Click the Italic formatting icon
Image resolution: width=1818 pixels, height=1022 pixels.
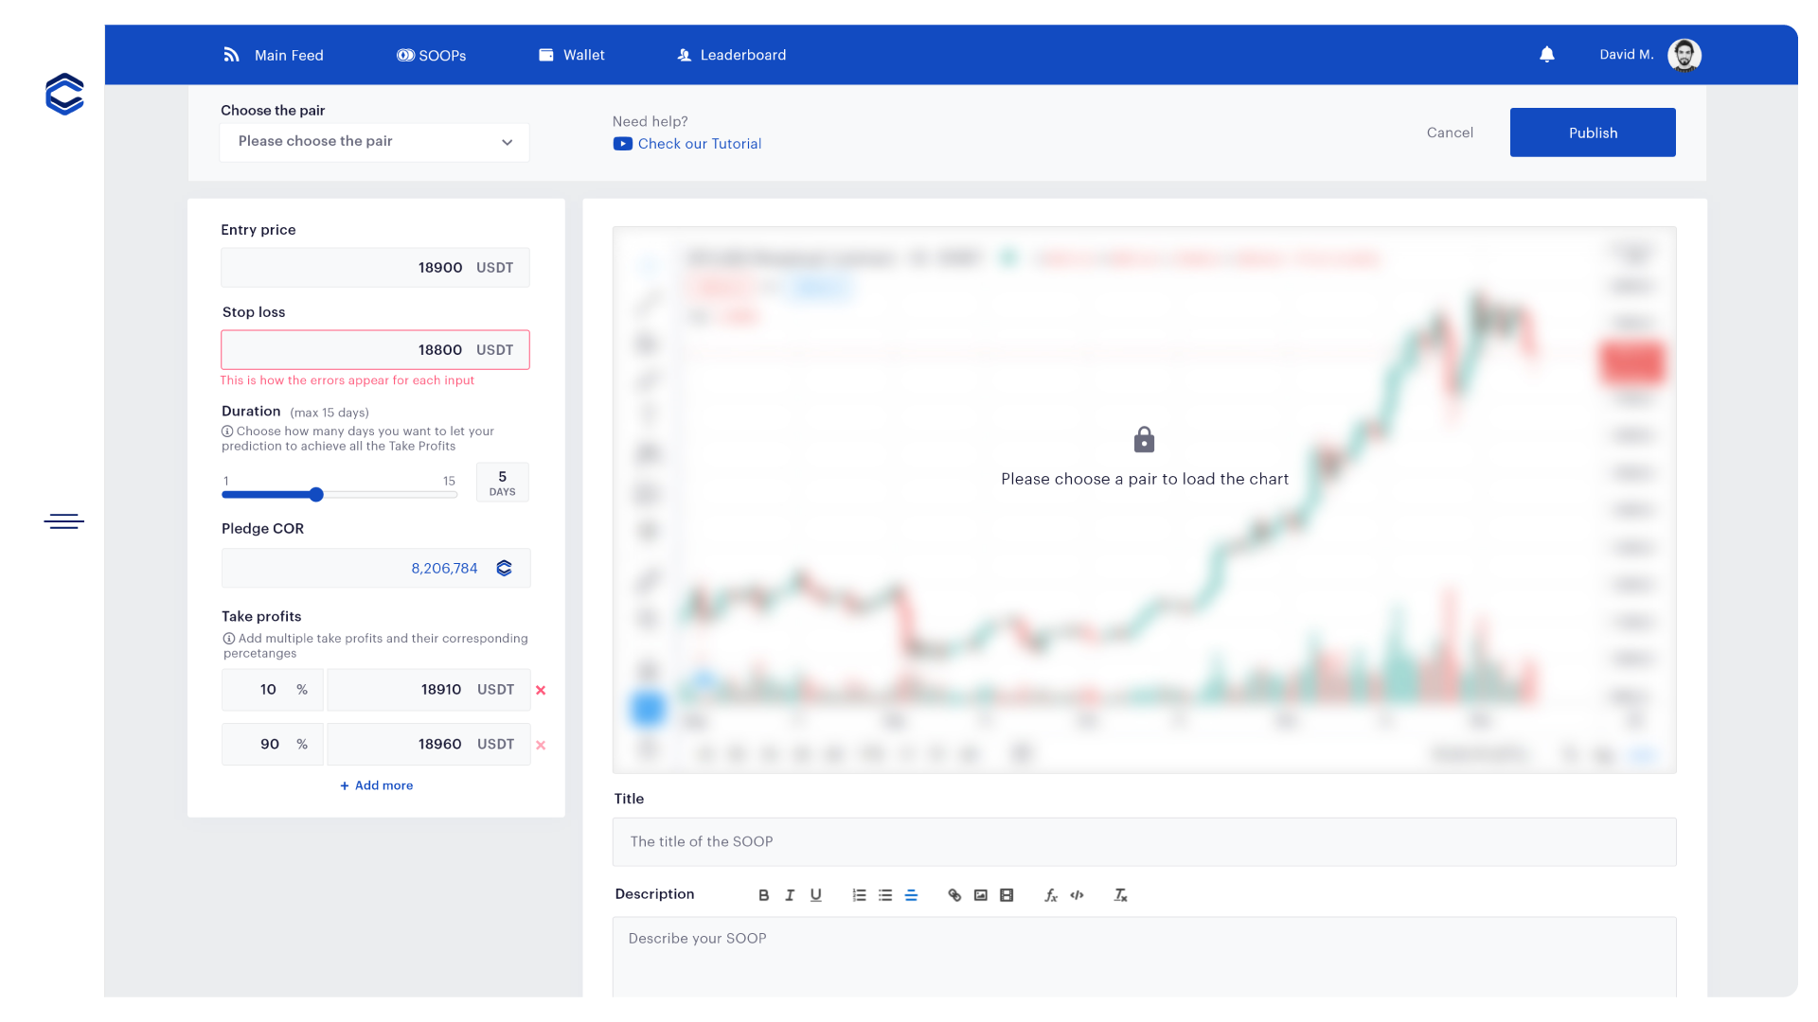pos(791,894)
